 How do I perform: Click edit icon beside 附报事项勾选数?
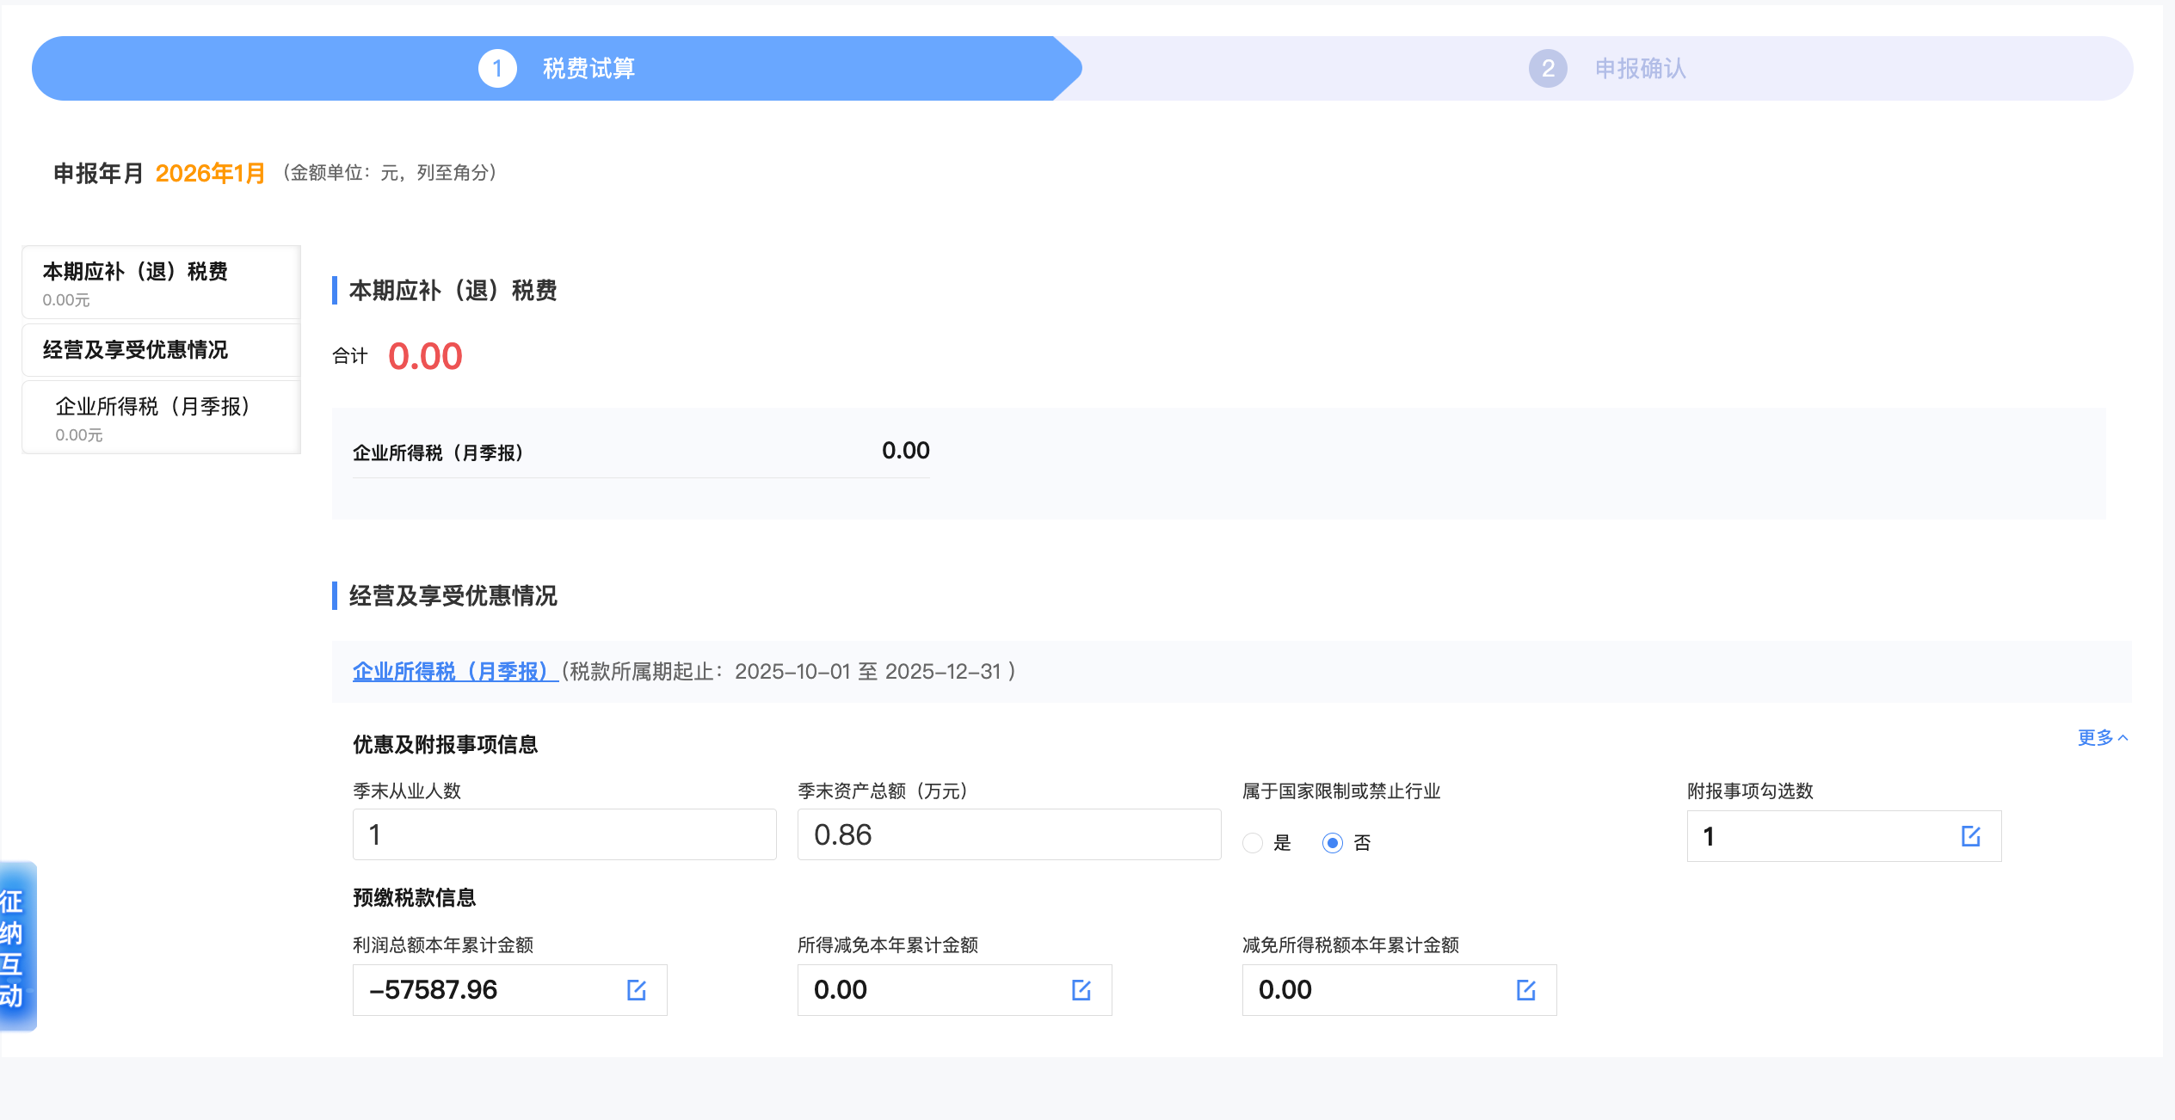tap(1972, 835)
